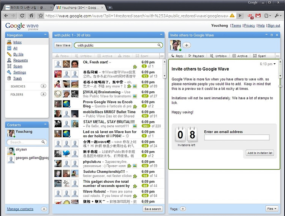
Task: Click the Add to invitation list button
Action: click(x=260, y=153)
